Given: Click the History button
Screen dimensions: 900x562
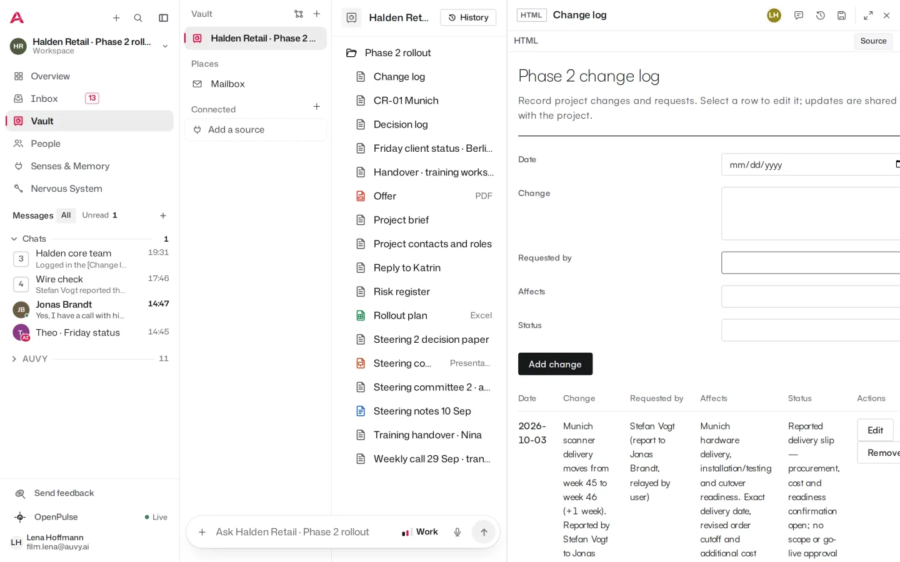Looking at the screenshot, I should tap(468, 17).
